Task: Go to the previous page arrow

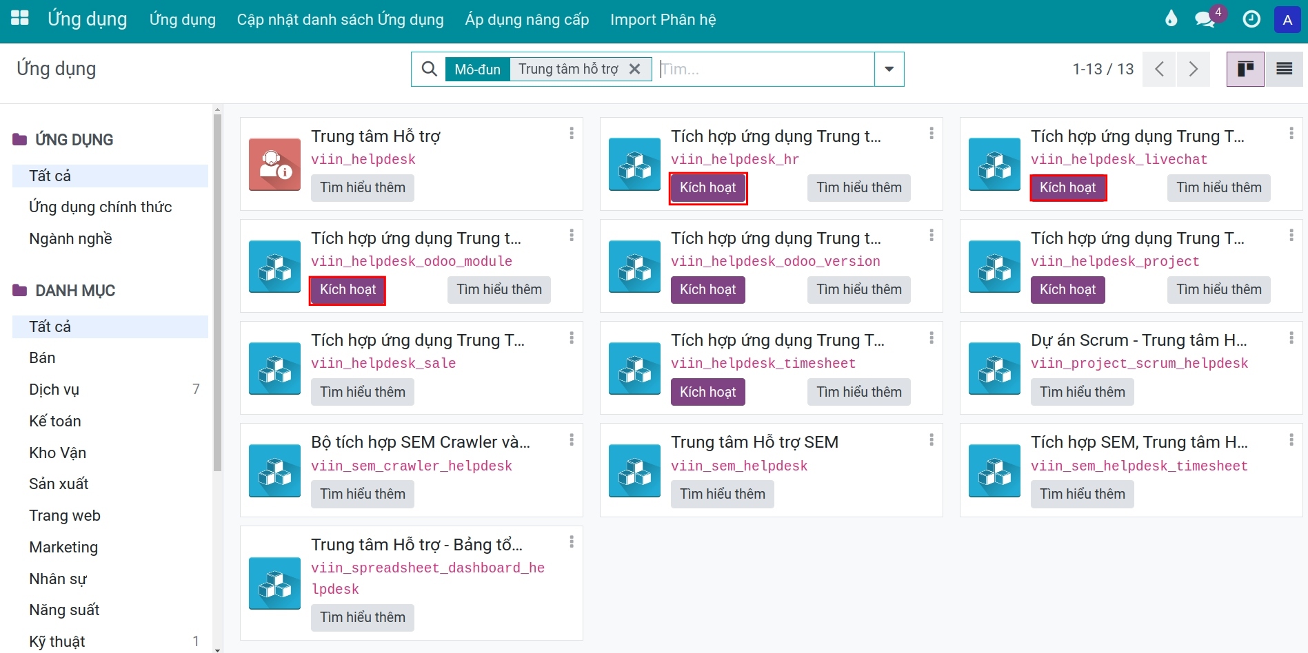Action: (x=1159, y=69)
